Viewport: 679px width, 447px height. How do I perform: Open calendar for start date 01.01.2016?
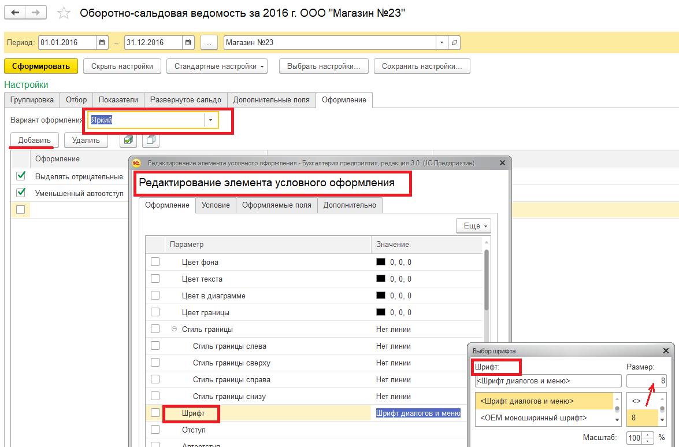[102, 43]
